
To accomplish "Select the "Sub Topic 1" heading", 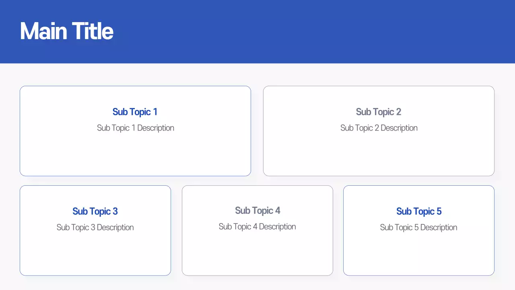I will [135, 112].
